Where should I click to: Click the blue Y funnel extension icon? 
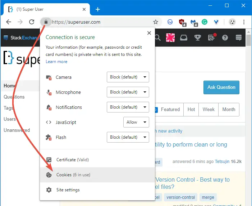point(216,22)
